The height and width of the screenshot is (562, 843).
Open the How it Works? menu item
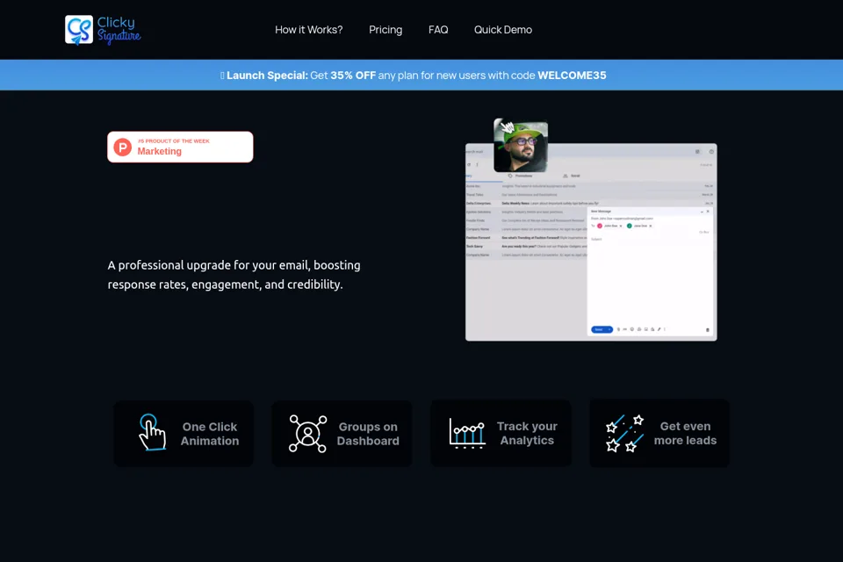click(308, 30)
